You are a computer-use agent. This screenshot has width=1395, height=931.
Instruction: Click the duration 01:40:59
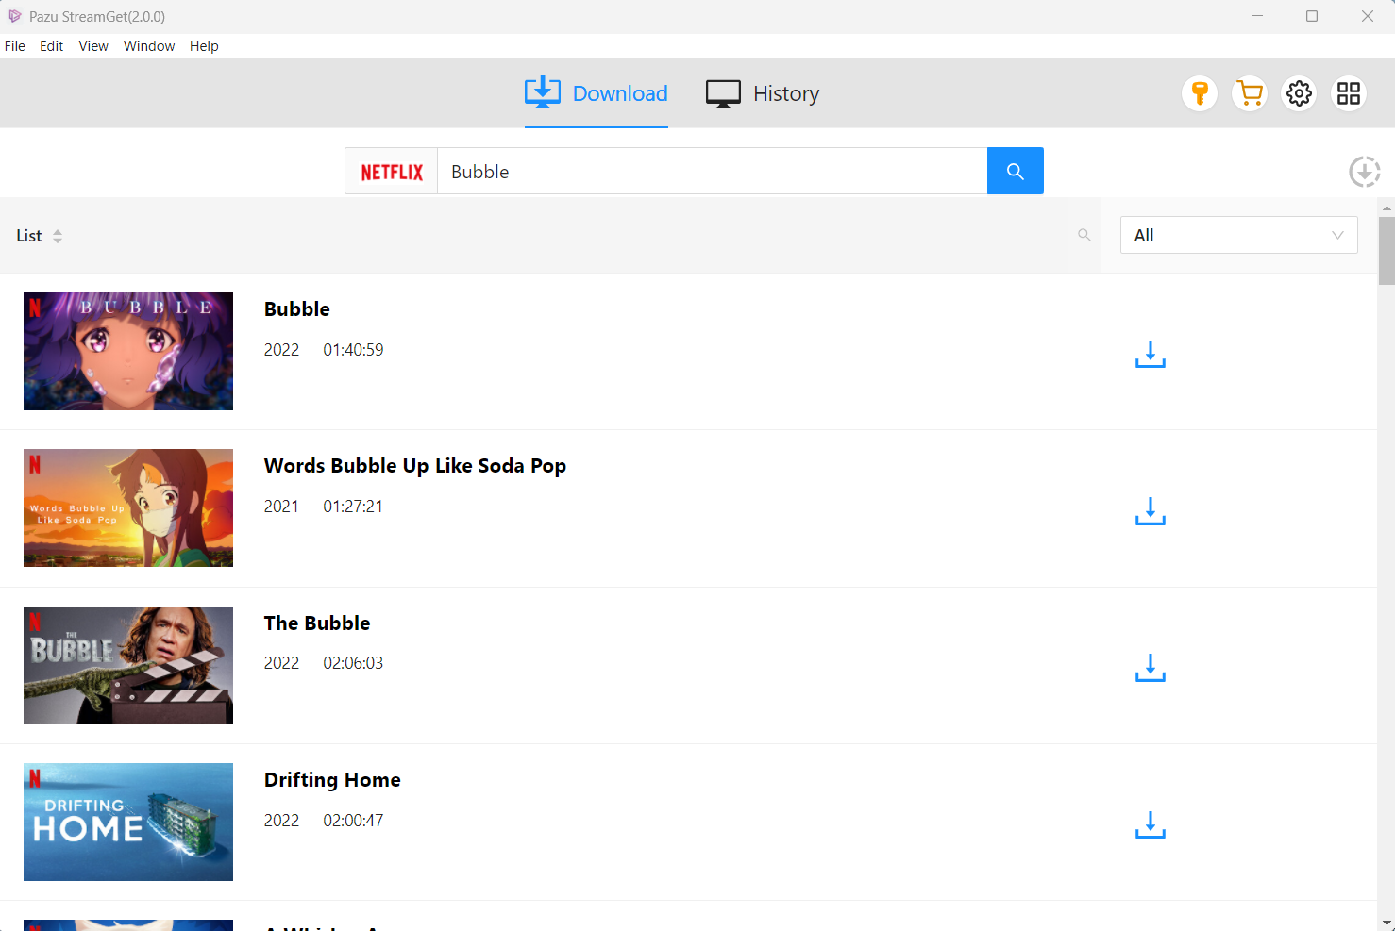point(353,350)
